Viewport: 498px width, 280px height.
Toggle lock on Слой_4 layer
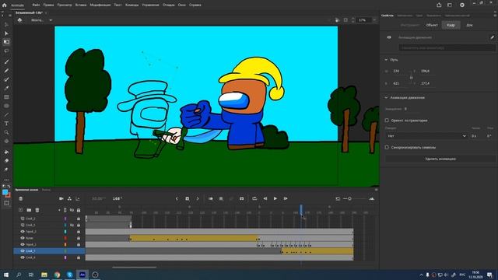tap(79, 257)
